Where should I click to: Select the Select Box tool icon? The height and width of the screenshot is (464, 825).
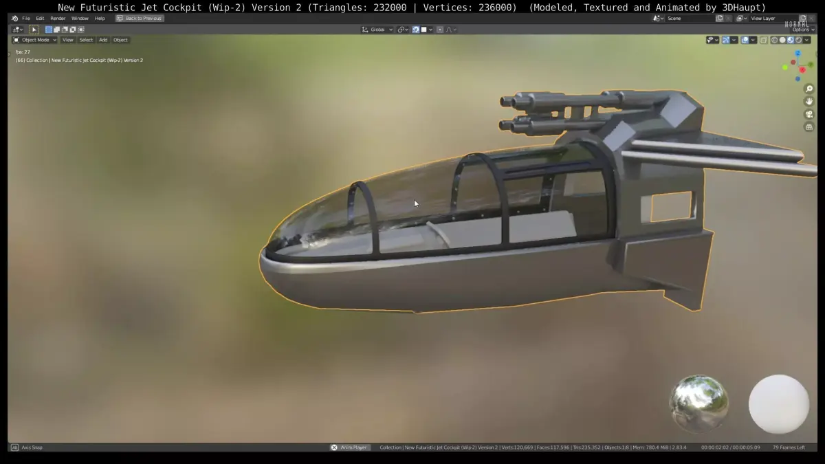[x=34, y=30]
